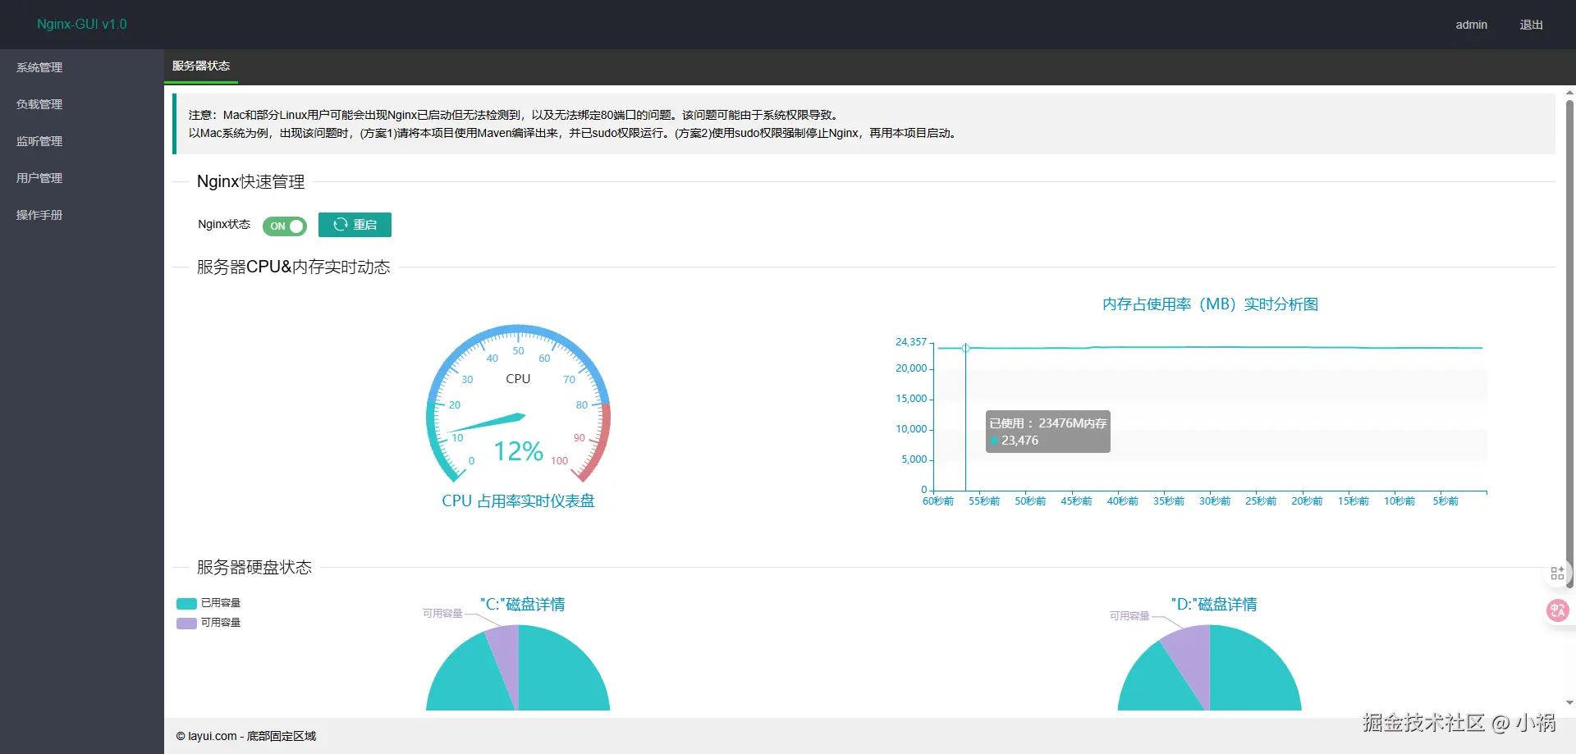The height and width of the screenshot is (754, 1576).
Task: Toggle 可用容量 legend visibility
Action: 208,623
